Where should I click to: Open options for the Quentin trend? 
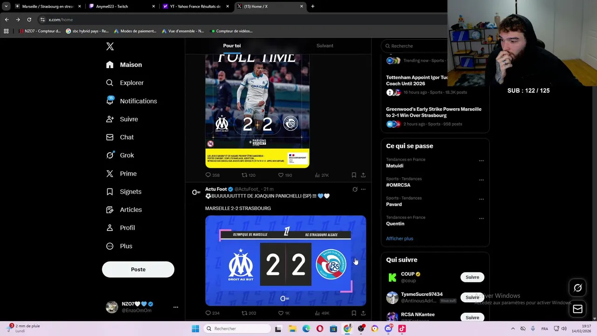click(481, 218)
